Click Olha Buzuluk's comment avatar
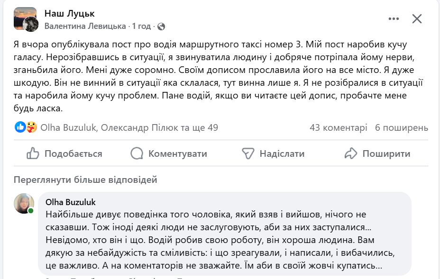Image resolution: width=440 pixels, height=279 pixels. pyautogui.click(x=24, y=203)
